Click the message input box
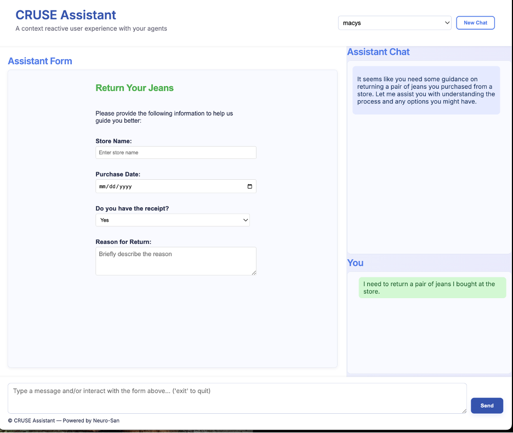This screenshot has height=433, width=513. tap(237, 398)
